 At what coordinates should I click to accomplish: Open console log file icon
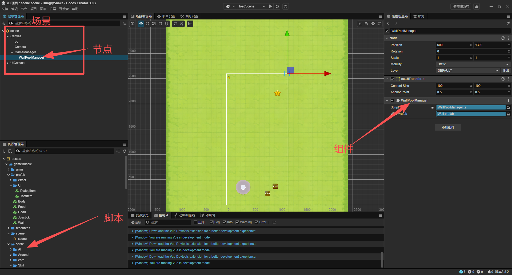[x=274, y=222]
